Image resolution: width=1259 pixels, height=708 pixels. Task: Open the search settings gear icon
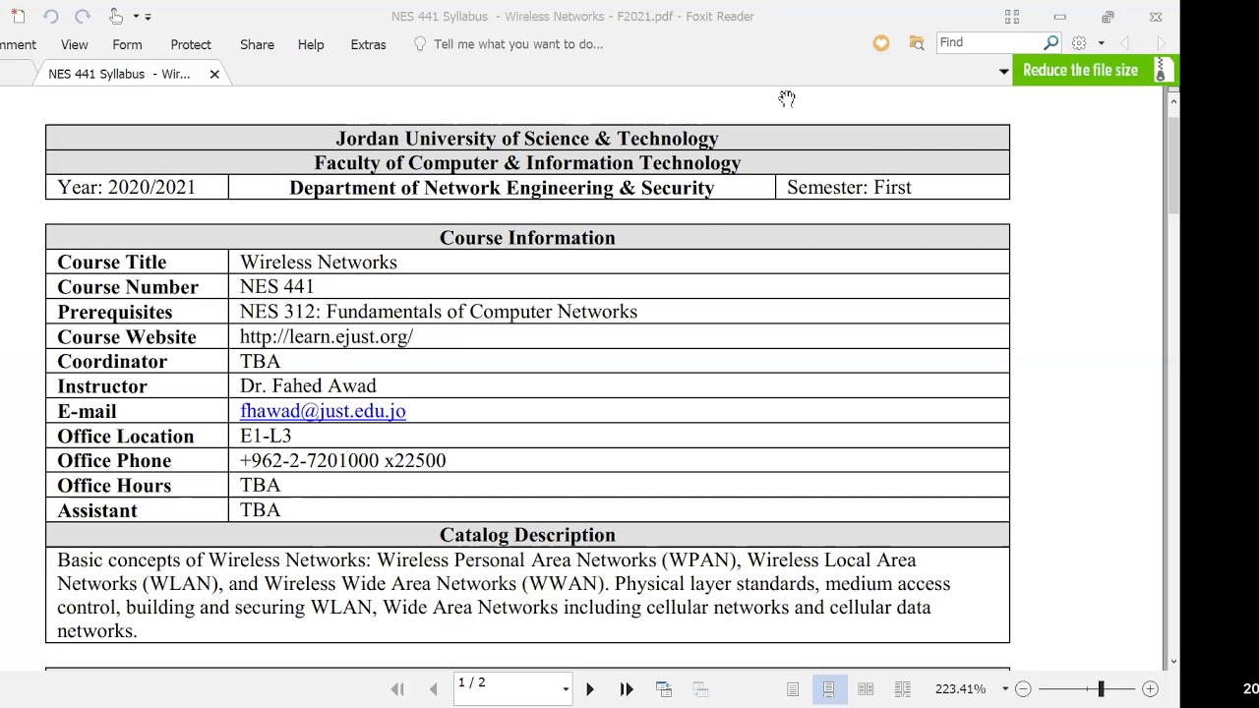[x=1079, y=42]
